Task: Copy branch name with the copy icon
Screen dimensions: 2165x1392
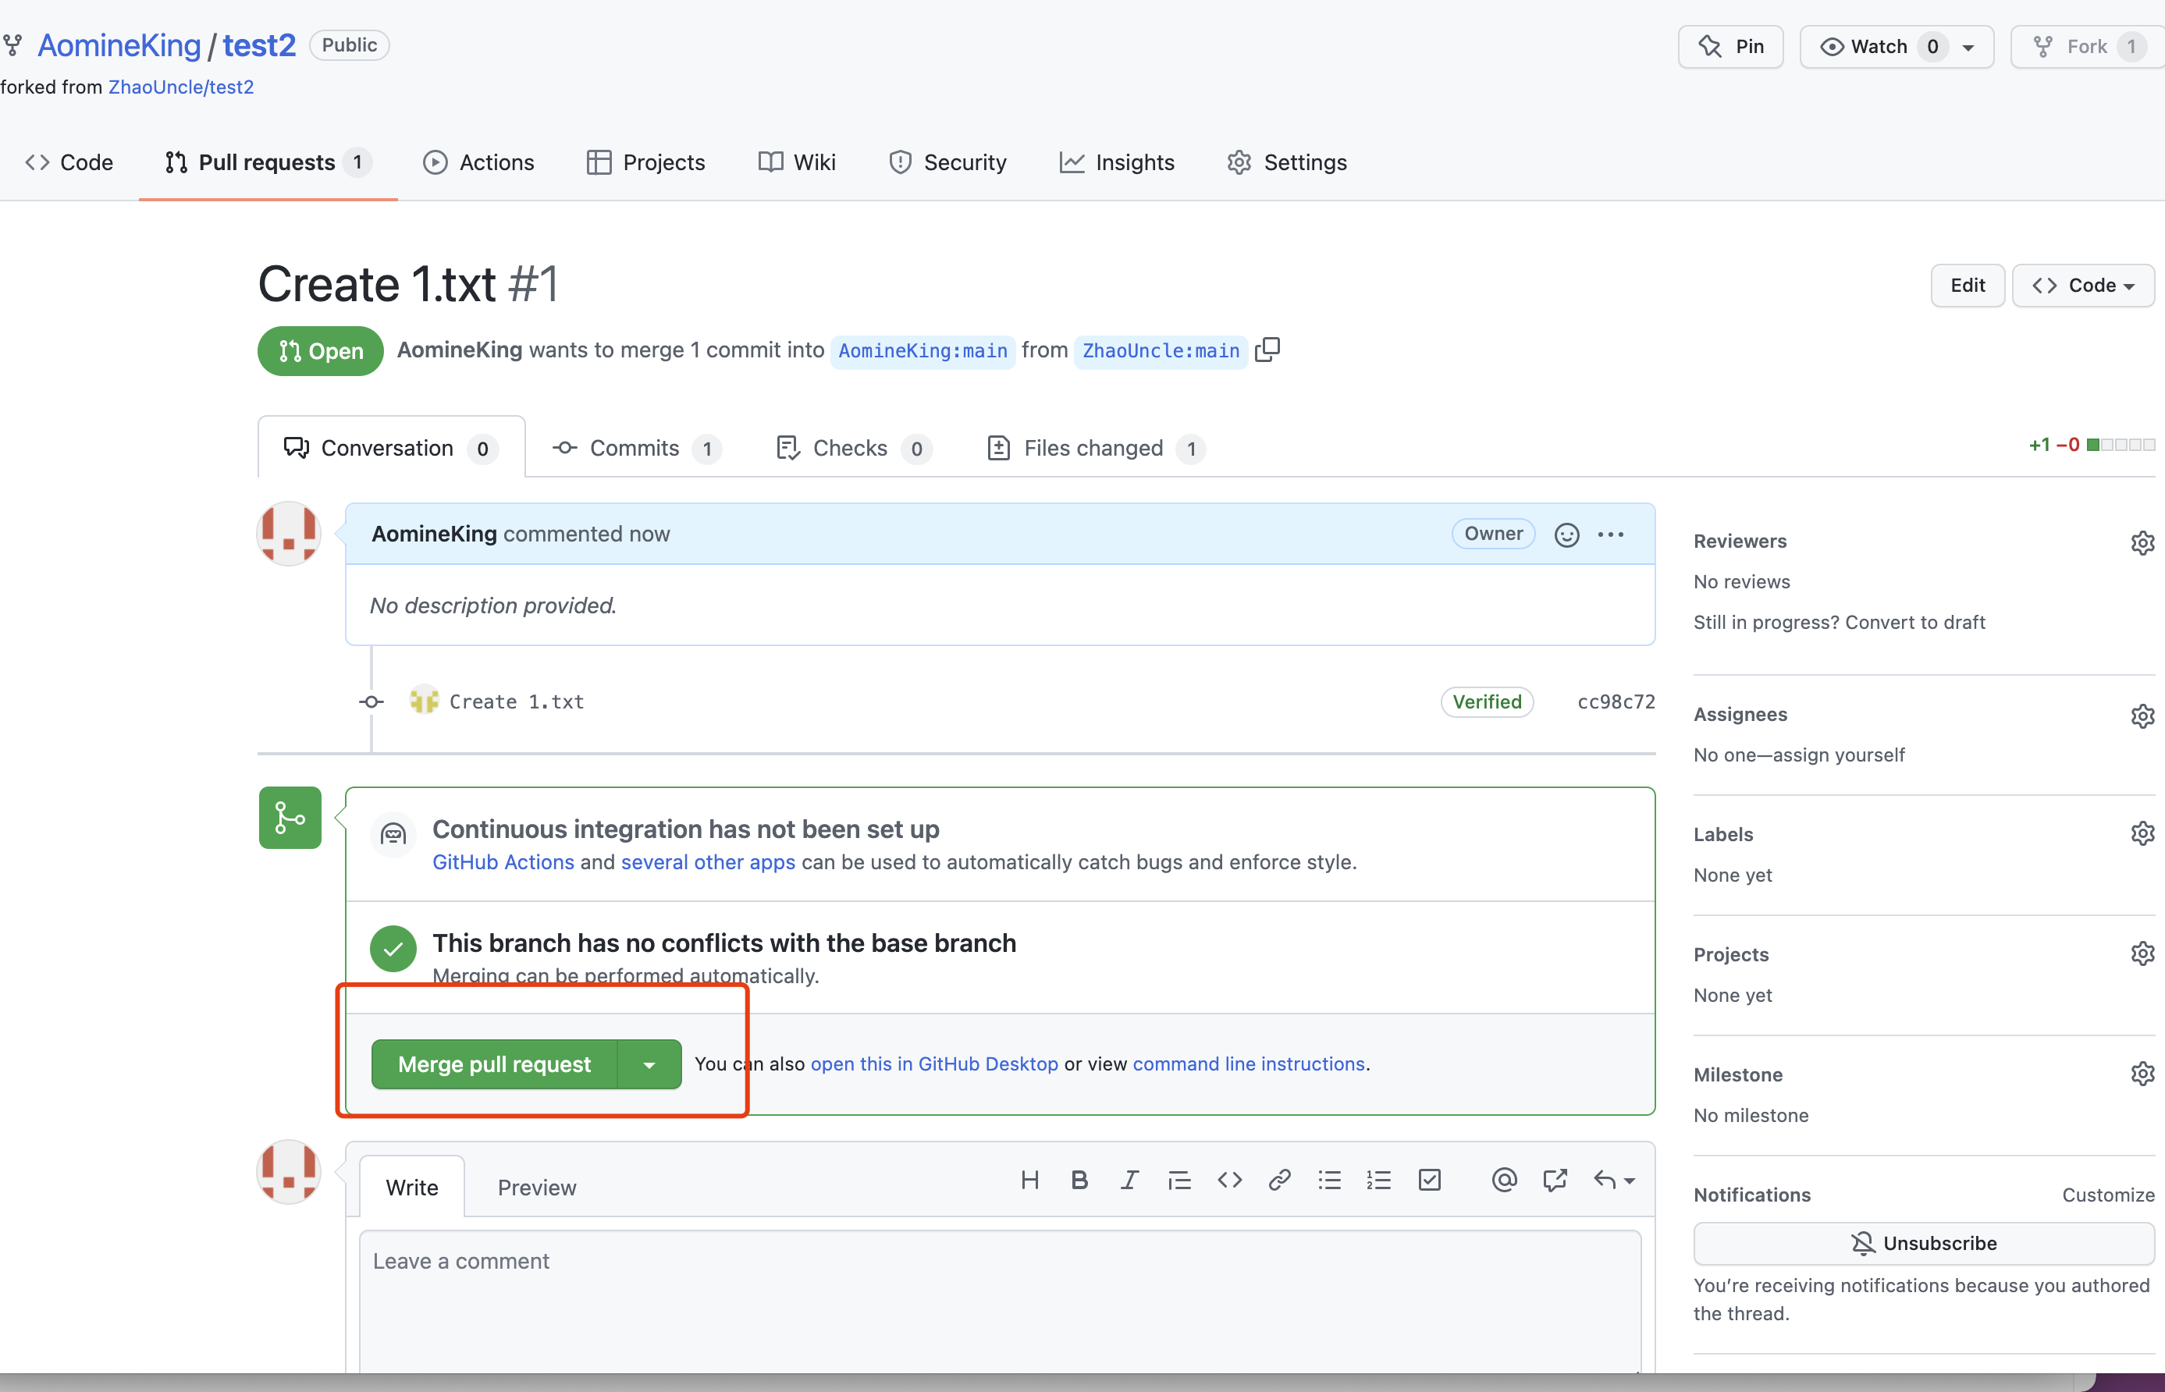Action: tap(1267, 350)
